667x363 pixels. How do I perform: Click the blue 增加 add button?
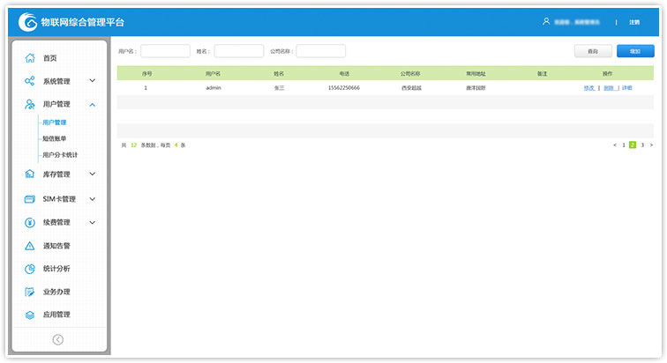click(635, 51)
